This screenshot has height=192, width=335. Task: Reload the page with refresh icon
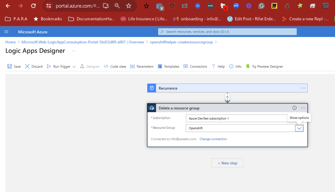pos(33,6)
